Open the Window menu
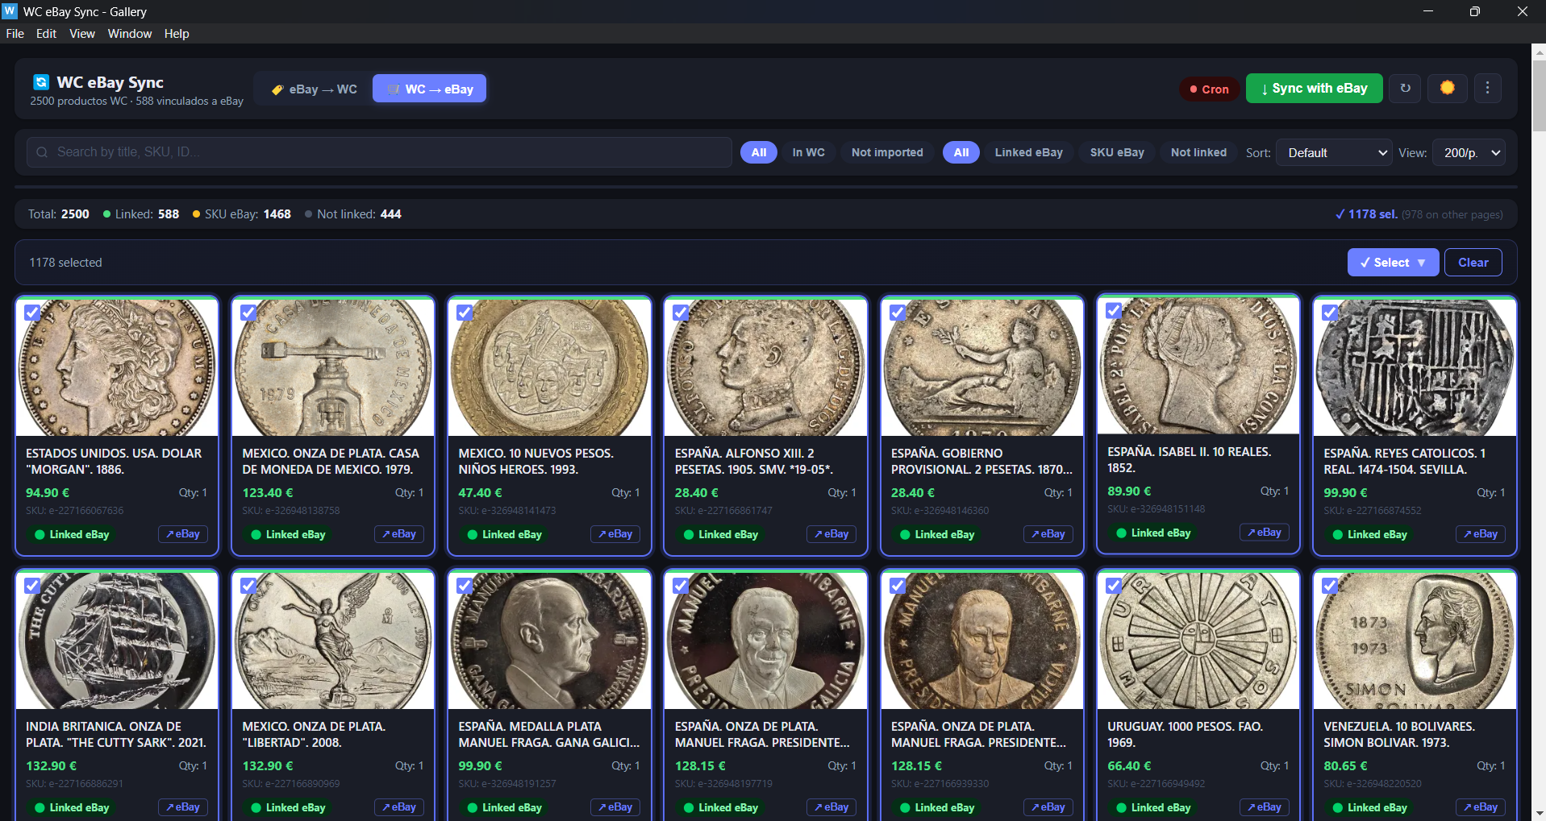Viewport: 1546px width, 821px height. [129, 34]
